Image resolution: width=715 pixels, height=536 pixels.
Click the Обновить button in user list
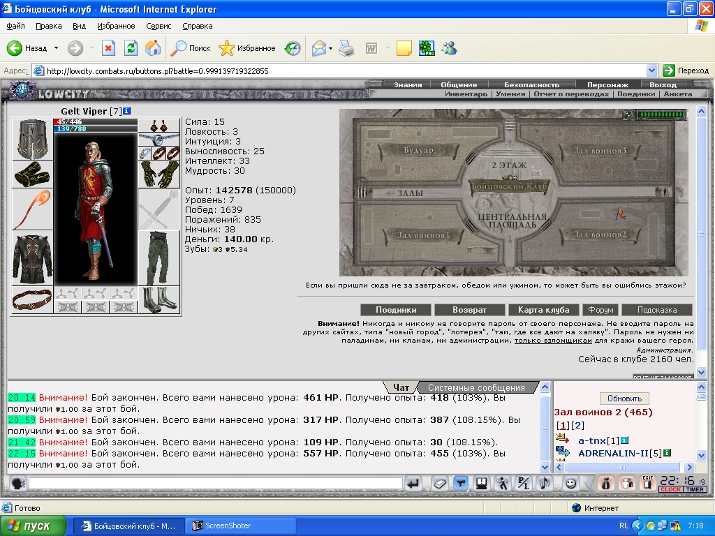(x=624, y=399)
